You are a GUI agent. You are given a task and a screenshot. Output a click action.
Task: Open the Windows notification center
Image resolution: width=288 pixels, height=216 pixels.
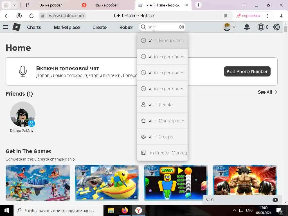click(x=279, y=211)
